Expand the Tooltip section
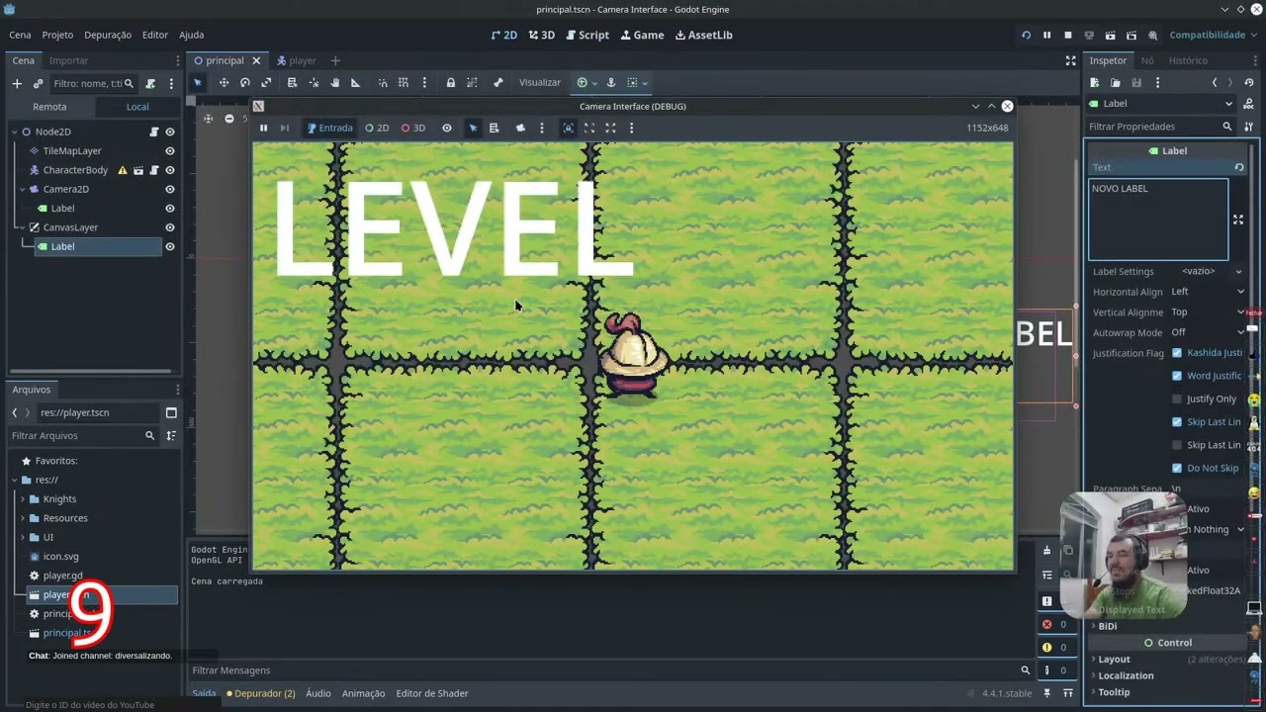Image resolution: width=1266 pixels, height=712 pixels. tap(1114, 692)
